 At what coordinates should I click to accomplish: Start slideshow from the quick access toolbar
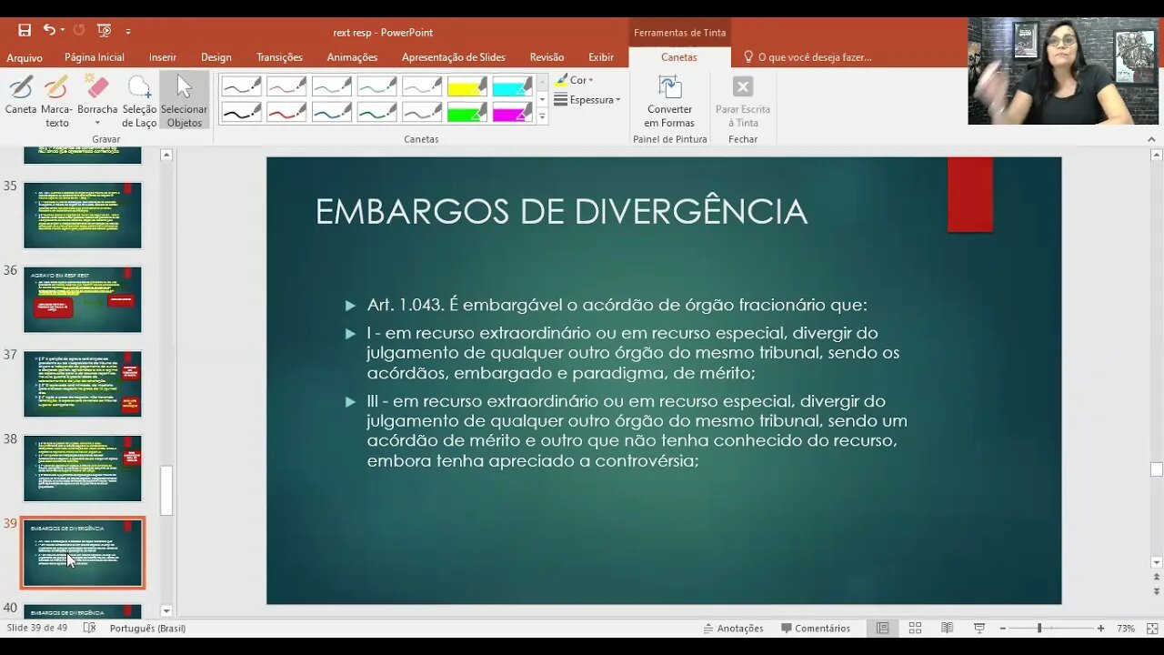pyautogui.click(x=104, y=31)
